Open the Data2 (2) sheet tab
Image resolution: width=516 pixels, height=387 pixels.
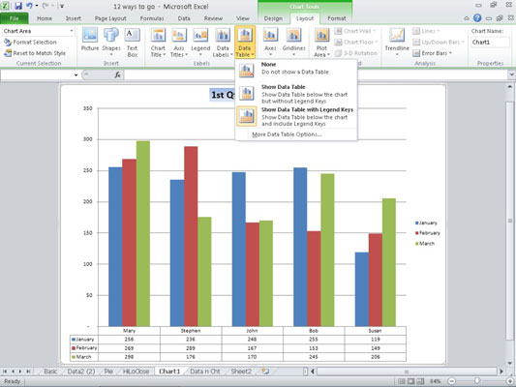(x=81, y=372)
